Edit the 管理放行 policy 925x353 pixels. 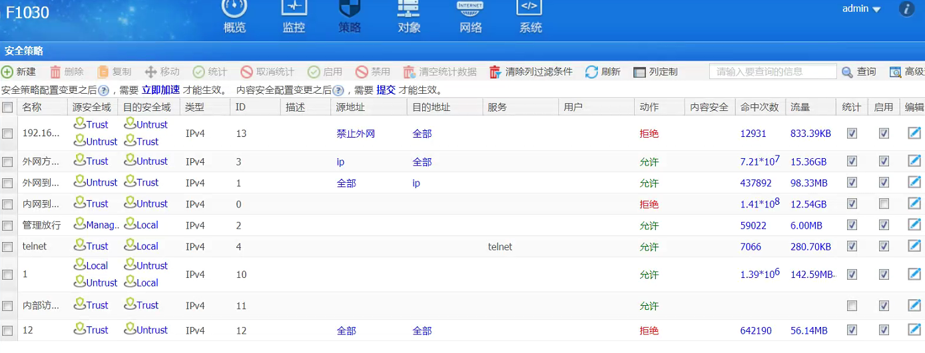pyautogui.click(x=914, y=225)
